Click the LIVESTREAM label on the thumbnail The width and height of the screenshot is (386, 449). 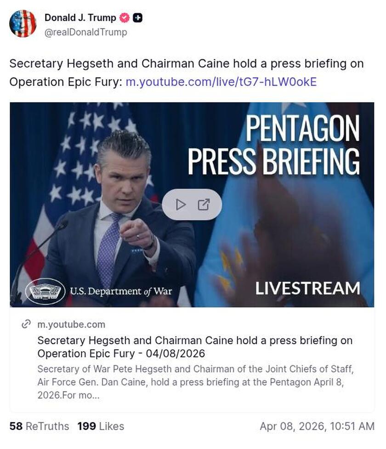point(307,288)
